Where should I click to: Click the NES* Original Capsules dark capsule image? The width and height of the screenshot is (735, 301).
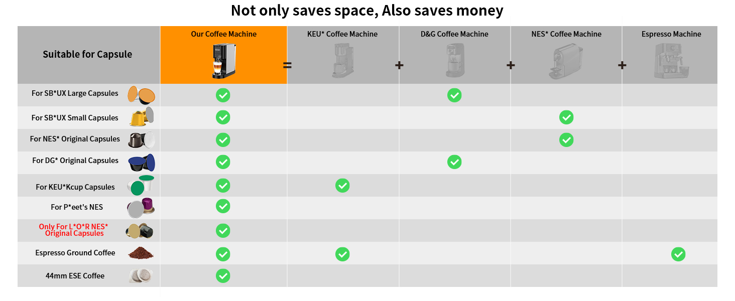142,139
